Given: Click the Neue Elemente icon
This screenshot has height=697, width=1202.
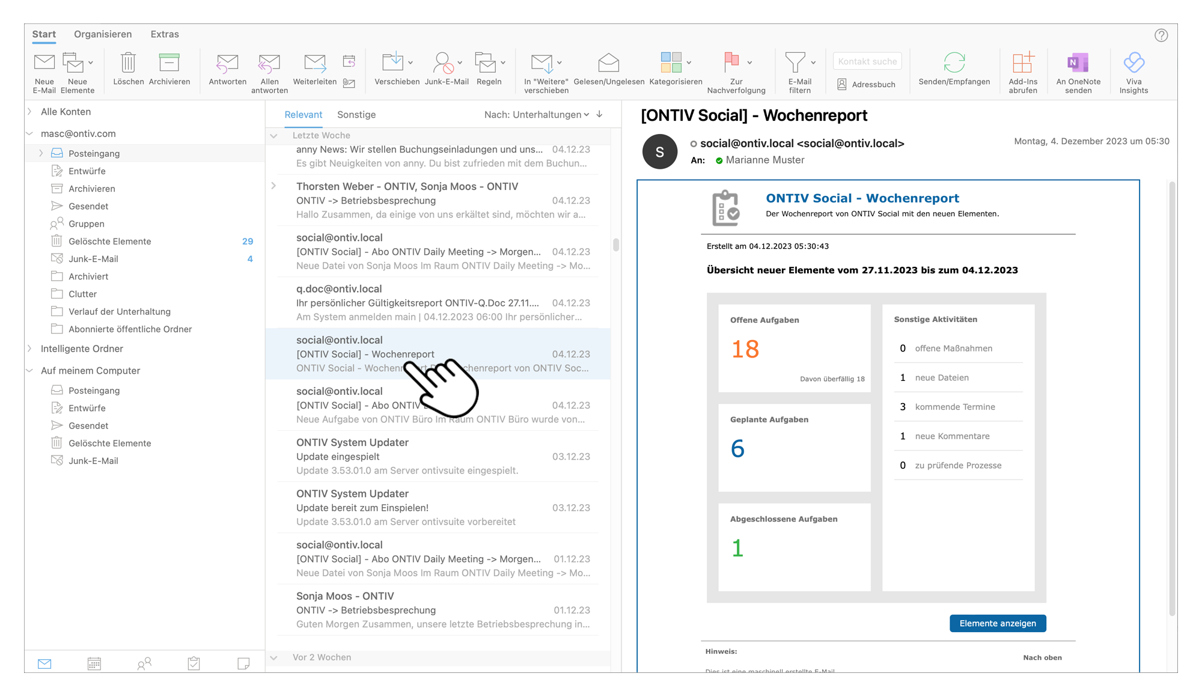Looking at the screenshot, I should click(73, 62).
